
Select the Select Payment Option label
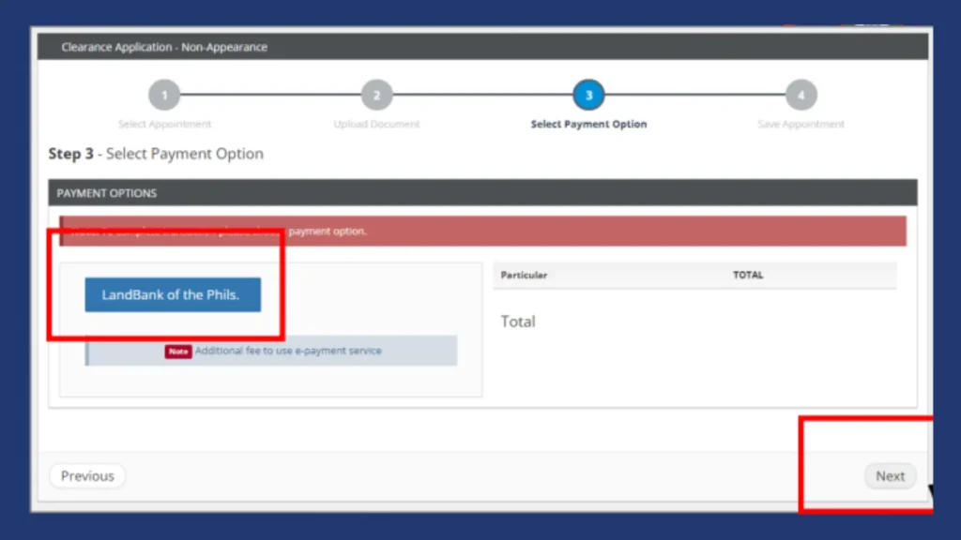coord(587,123)
